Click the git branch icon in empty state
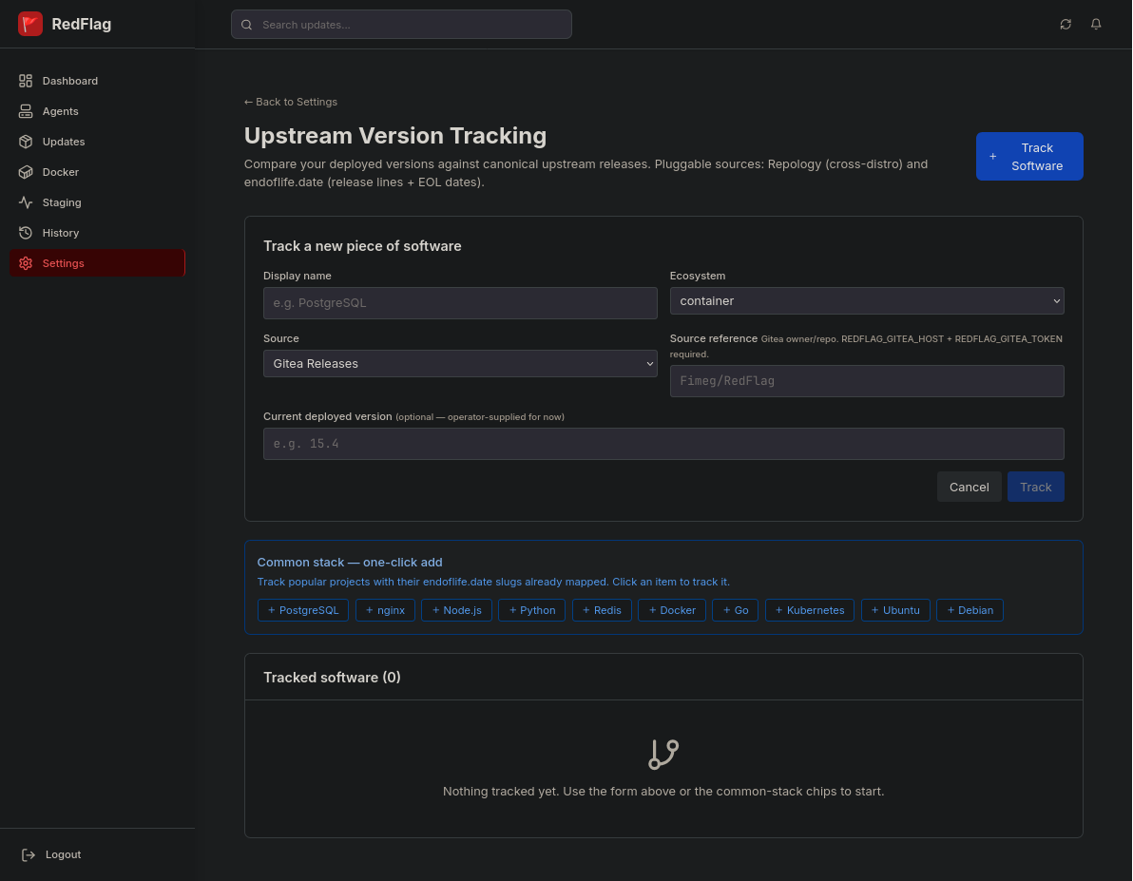The width and height of the screenshot is (1133, 881). (663, 755)
